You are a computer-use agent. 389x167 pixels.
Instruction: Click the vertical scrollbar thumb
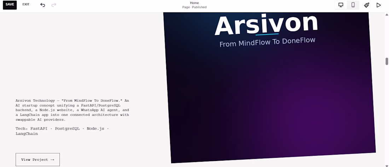(387, 61)
